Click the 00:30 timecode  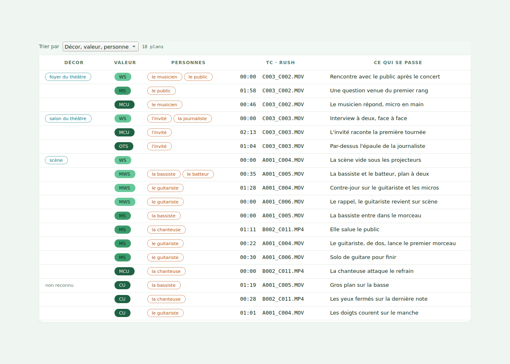pyautogui.click(x=248, y=257)
